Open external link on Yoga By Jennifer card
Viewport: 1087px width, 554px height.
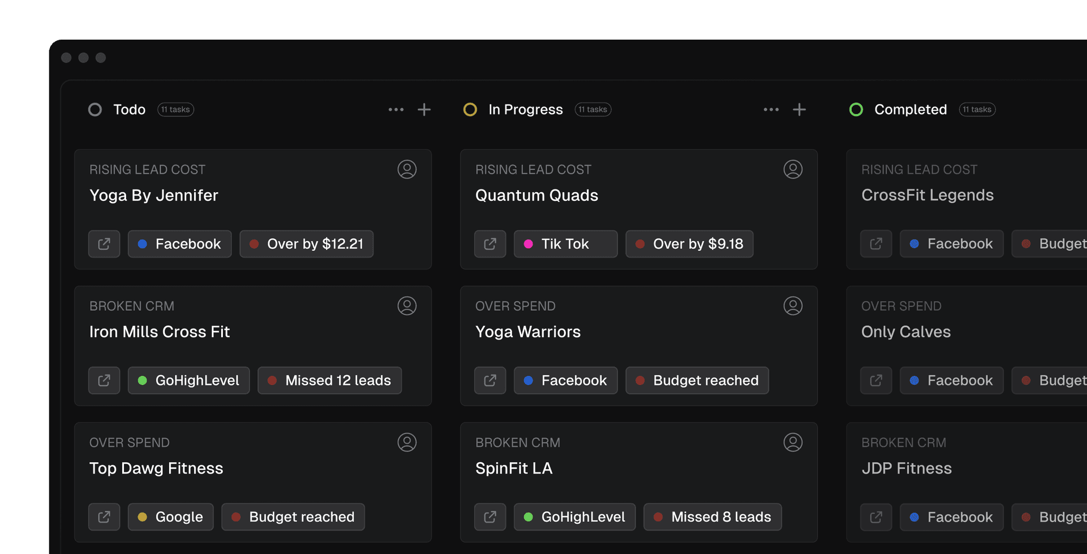coord(104,244)
